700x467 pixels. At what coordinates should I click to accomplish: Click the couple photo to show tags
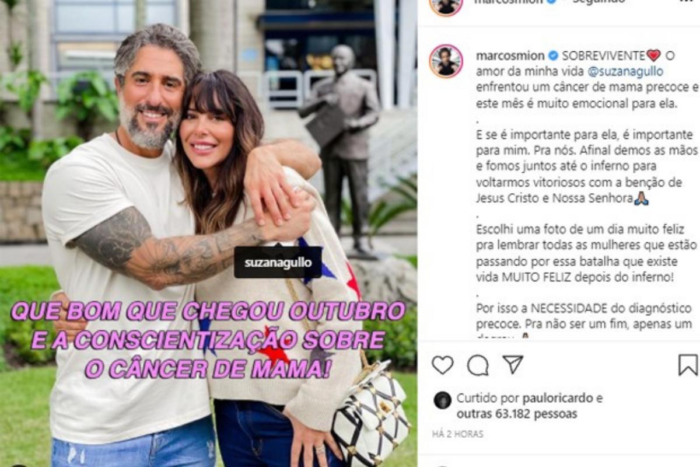(209, 233)
